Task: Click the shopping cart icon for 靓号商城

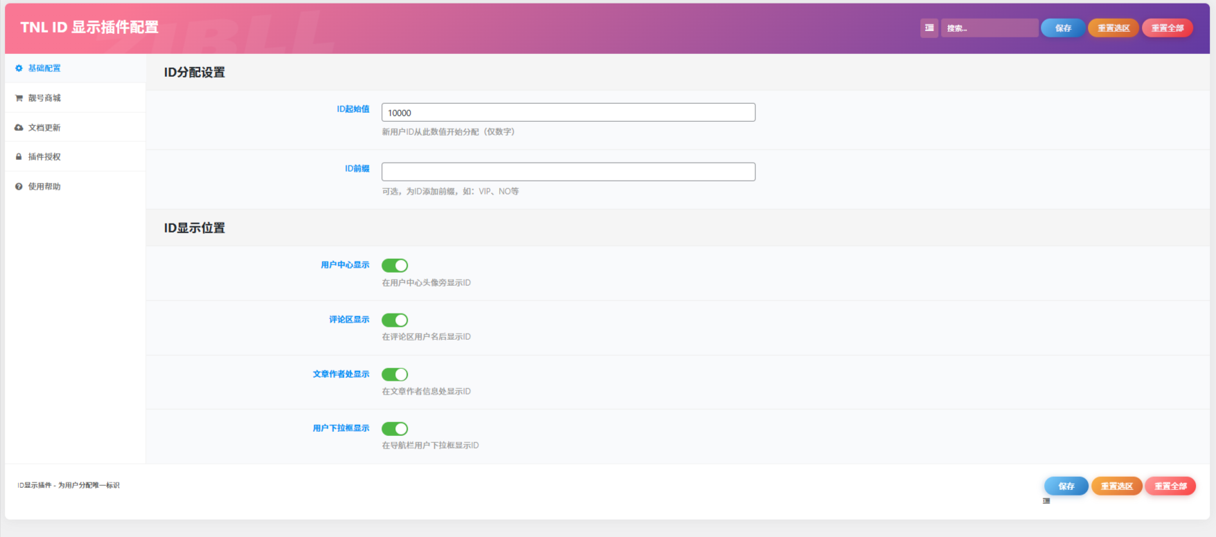Action: point(19,98)
